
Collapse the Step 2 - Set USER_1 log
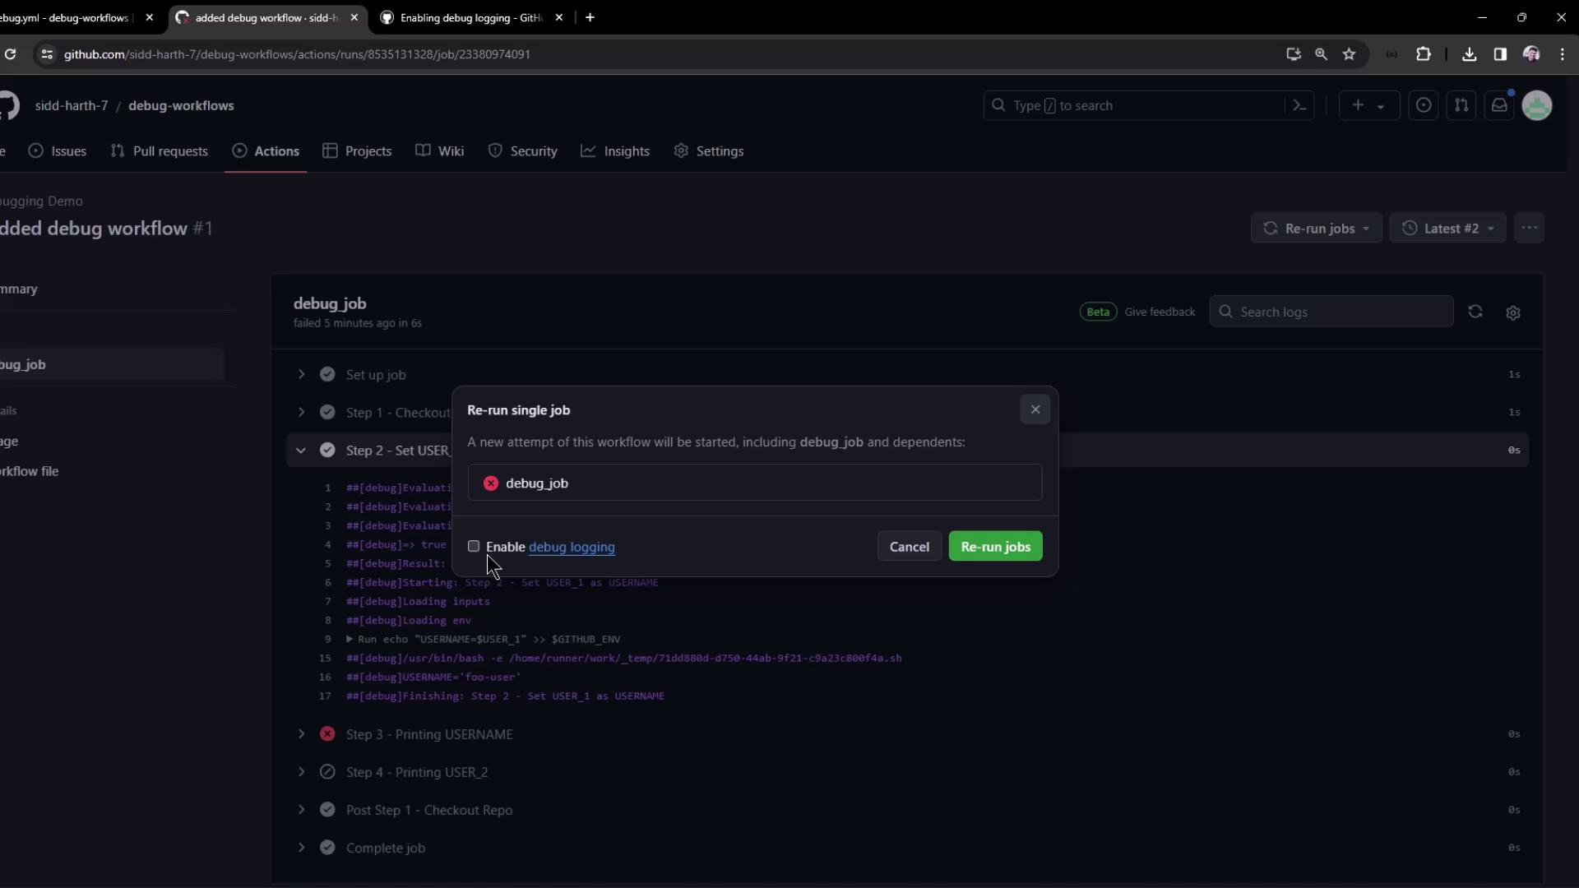(301, 450)
